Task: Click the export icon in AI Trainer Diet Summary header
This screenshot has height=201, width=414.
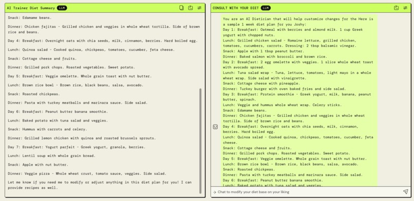Action: 191,8
